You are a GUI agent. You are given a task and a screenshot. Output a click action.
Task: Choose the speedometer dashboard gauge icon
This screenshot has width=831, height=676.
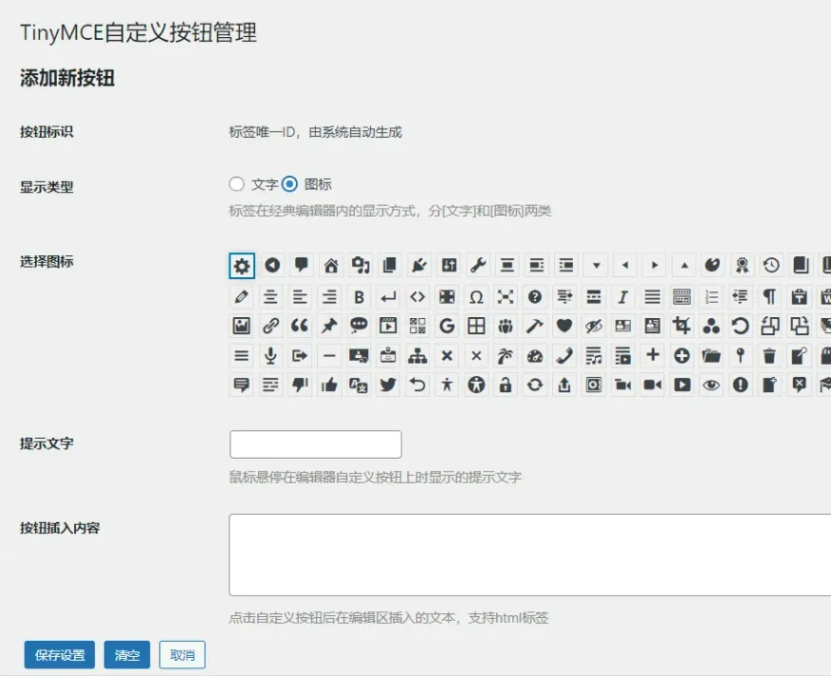535,355
